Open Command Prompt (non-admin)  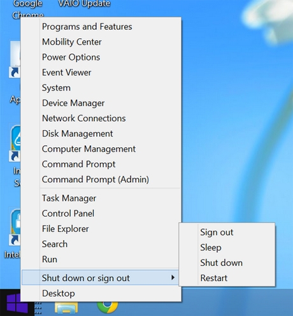[x=101, y=164]
